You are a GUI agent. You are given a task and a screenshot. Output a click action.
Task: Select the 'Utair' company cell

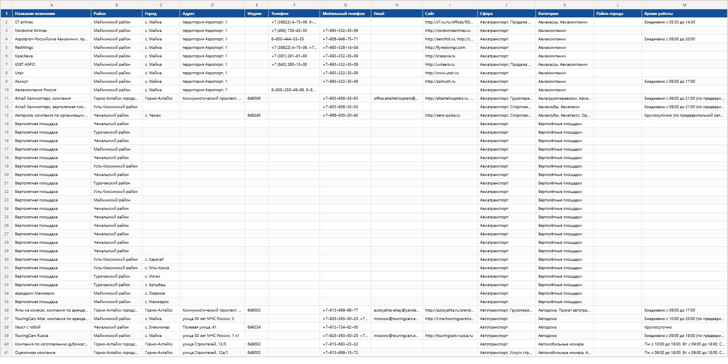[52, 73]
